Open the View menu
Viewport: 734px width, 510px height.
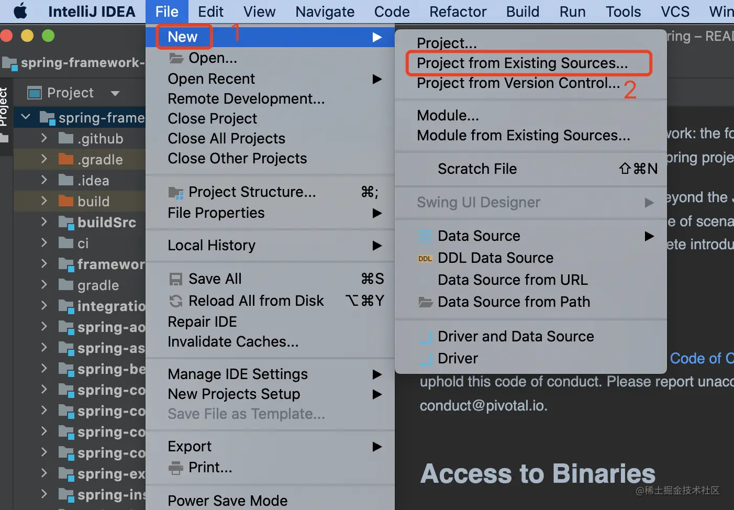click(x=259, y=12)
